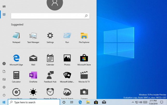Open Settings from the left sidebar gear
Viewport: 167px width, 105px height.
click(x=4, y=87)
